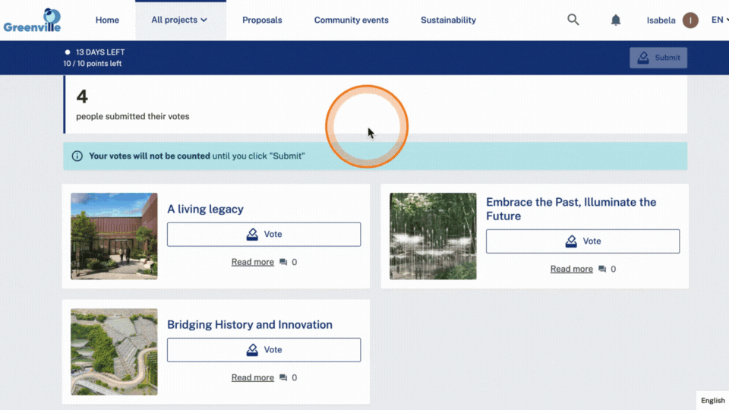Open comments icon under A living legacy
729x410 pixels.
click(x=283, y=262)
